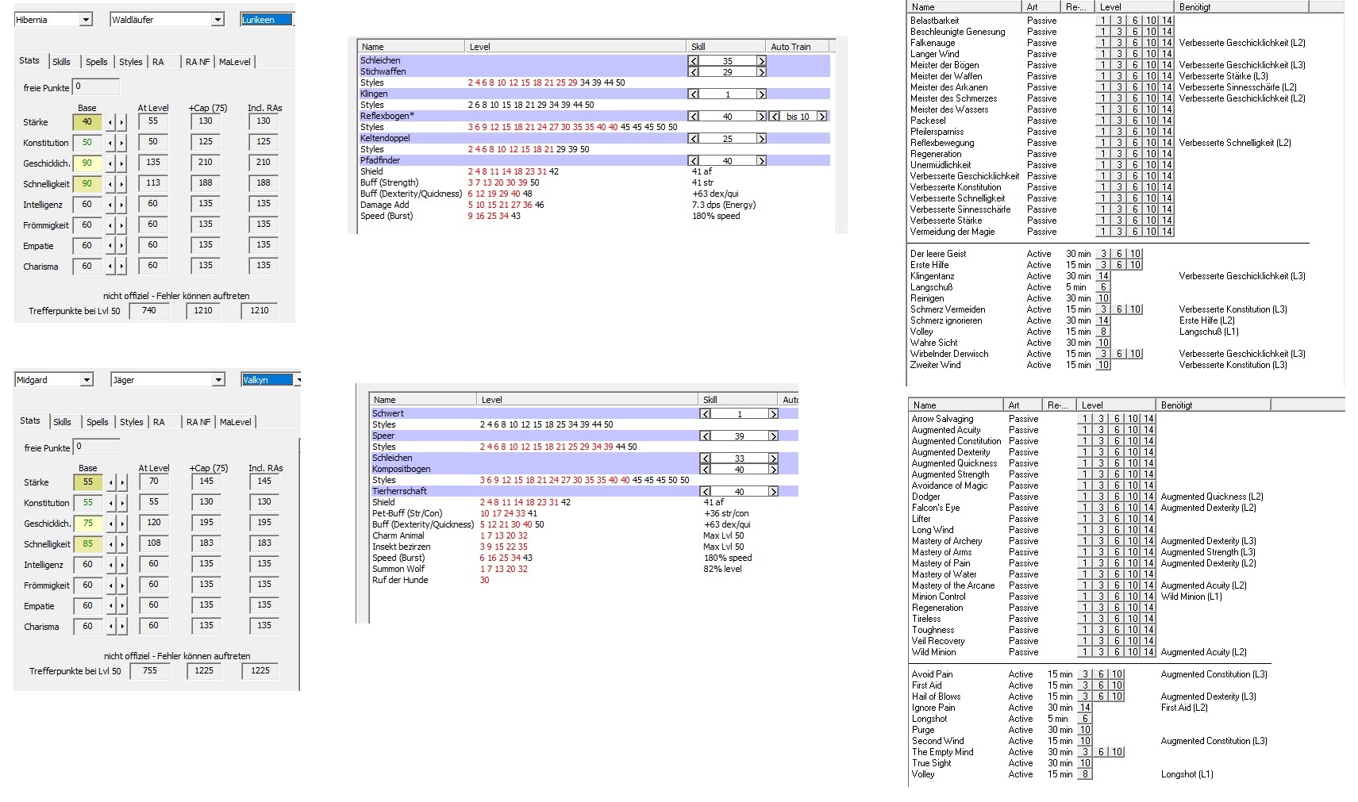Open RA NF tab in Midgard panel

point(198,422)
